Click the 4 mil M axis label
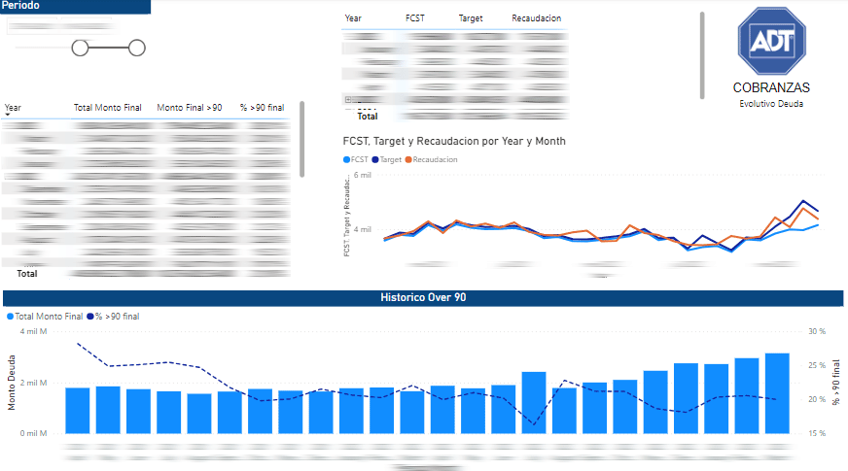848x471 pixels. coord(33,331)
